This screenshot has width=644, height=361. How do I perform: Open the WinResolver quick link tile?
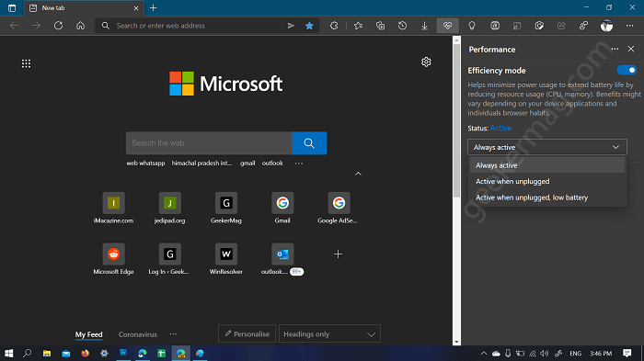[226, 259]
